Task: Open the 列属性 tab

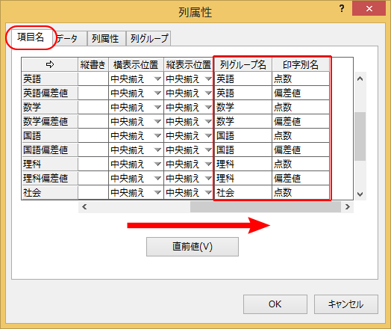Action: click(x=106, y=38)
